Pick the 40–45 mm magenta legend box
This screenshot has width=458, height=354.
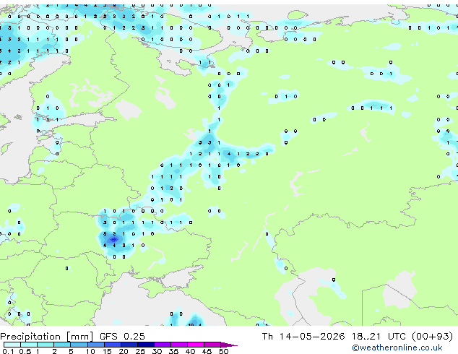click(196, 345)
